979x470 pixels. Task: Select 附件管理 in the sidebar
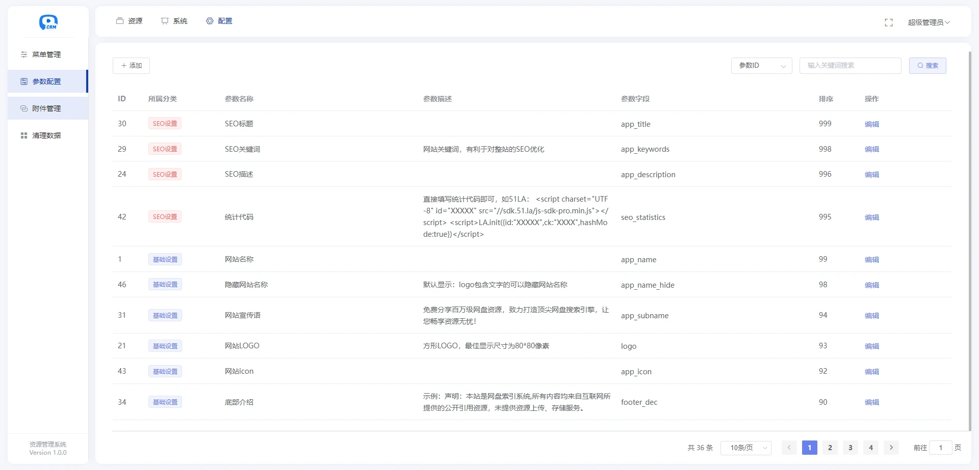click(x=48, y=108)
